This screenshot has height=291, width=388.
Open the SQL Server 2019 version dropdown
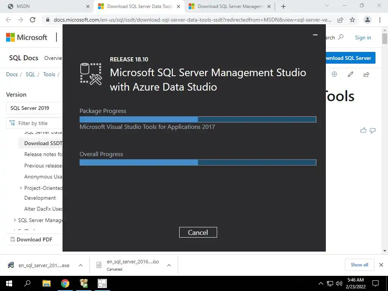click(x=34, y=108)
